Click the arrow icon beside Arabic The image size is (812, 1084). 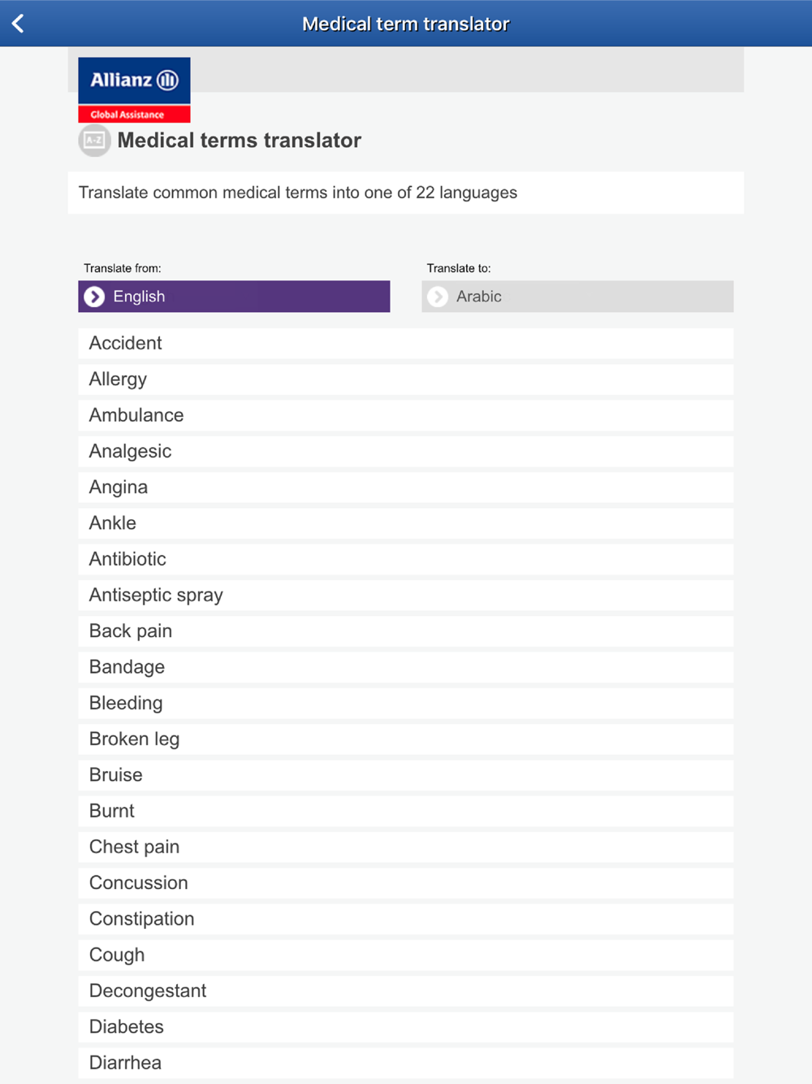click(438, 297)
